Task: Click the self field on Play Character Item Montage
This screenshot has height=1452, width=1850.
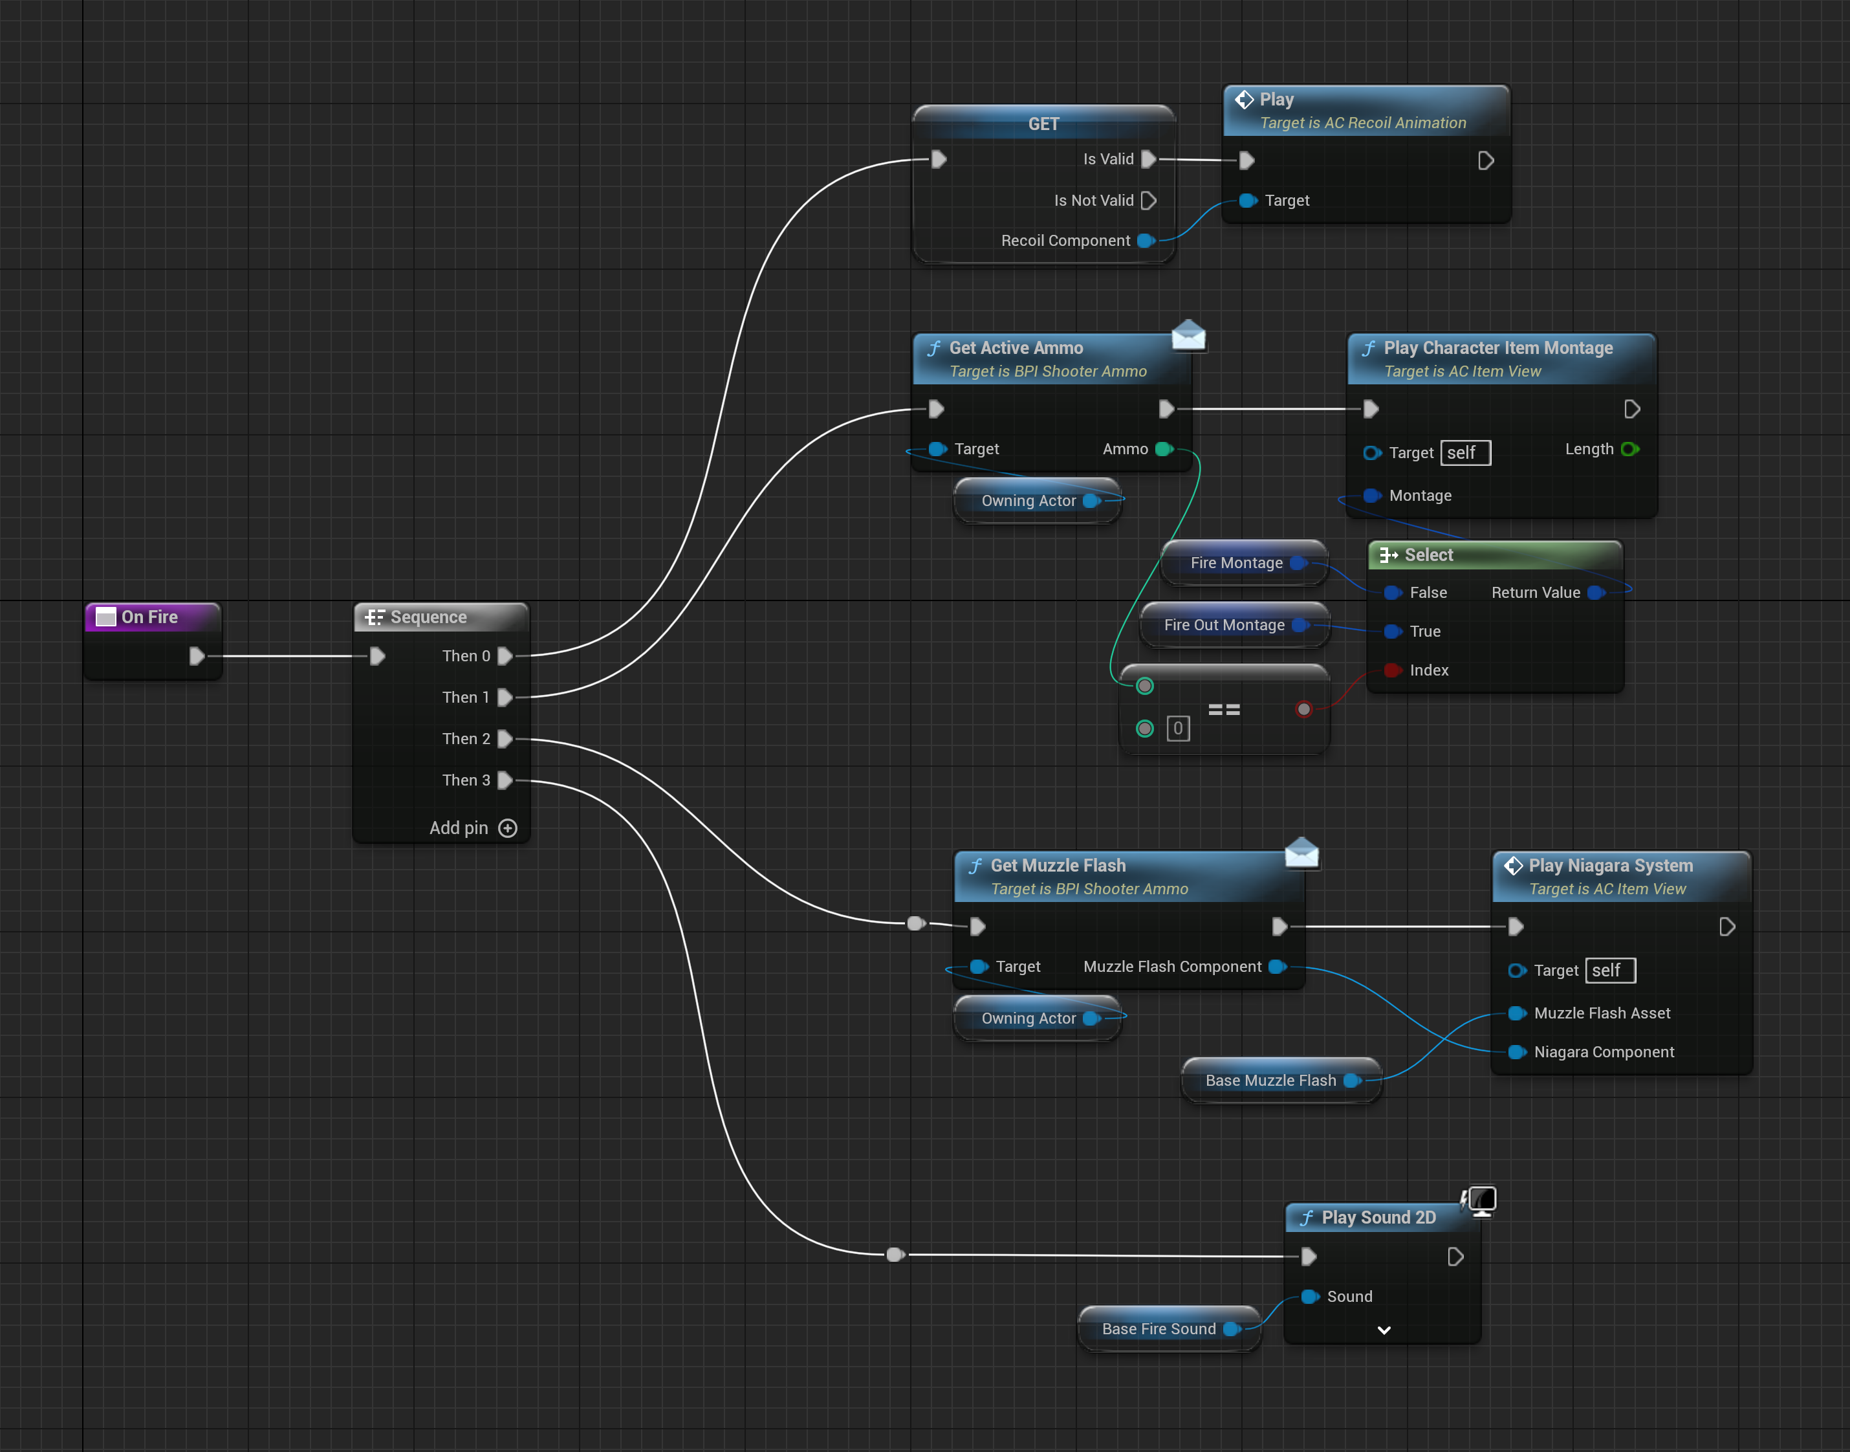Action: coord(1465,453)
